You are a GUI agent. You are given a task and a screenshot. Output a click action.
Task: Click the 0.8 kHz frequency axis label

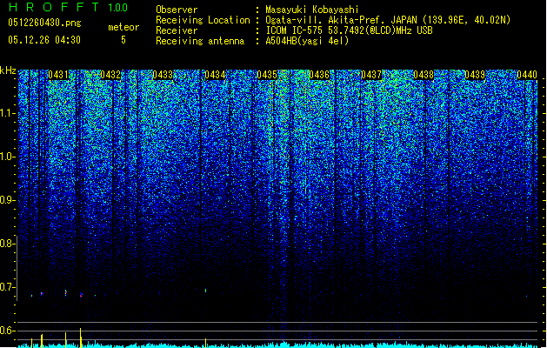click(7, 244)
